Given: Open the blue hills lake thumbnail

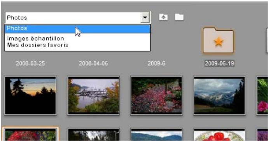Looking at the screenshot, I should point(156,135).
